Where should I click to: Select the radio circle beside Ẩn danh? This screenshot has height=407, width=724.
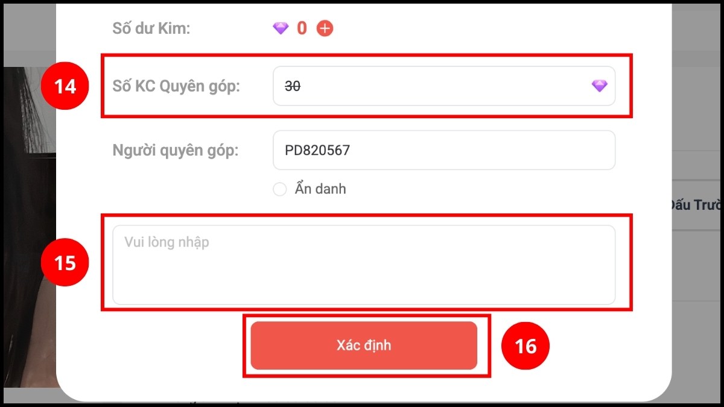pos(280,189)
